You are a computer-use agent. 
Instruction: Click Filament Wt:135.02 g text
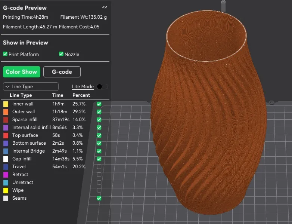[83, 17]
